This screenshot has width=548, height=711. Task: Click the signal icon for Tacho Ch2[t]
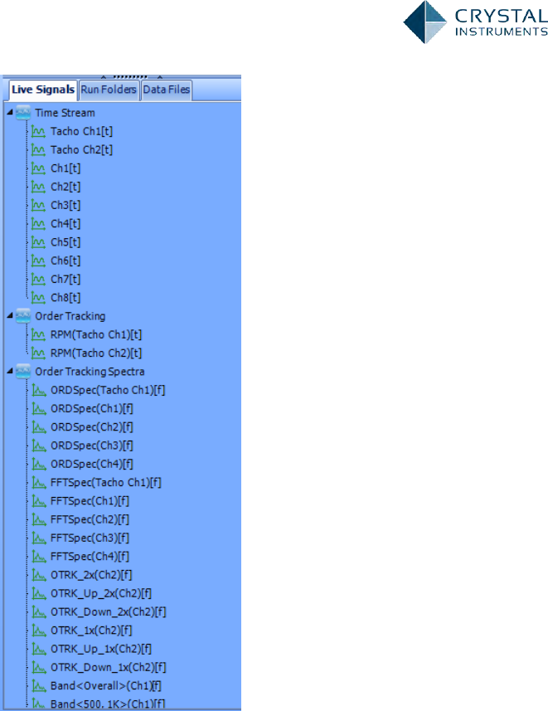pos(38,150)
